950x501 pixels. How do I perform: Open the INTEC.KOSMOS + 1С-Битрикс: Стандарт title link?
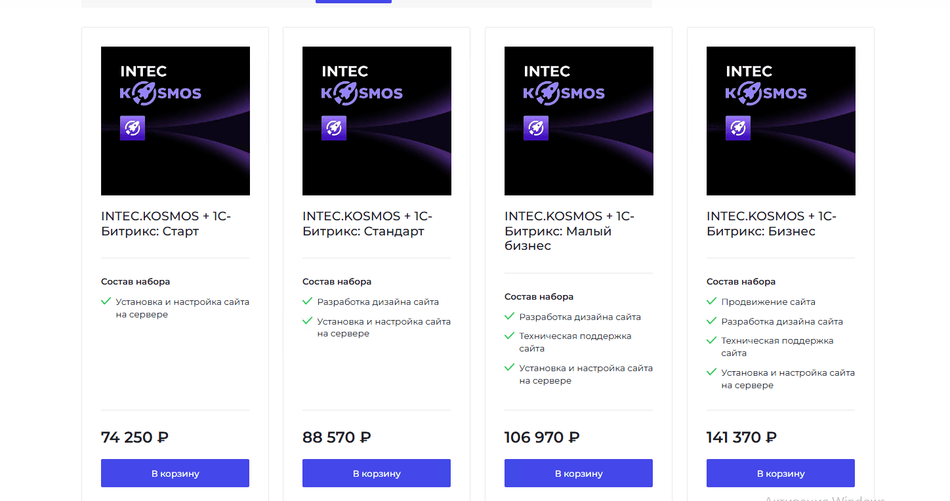367,224
